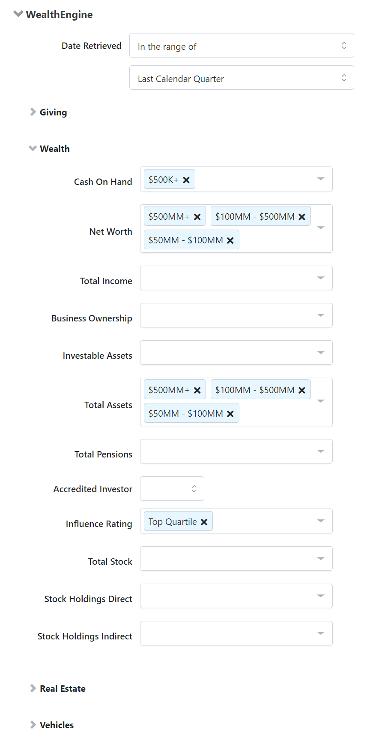Collapse the Wealth section
This screenshot has width=385, height=742.
tap(33, 148)
